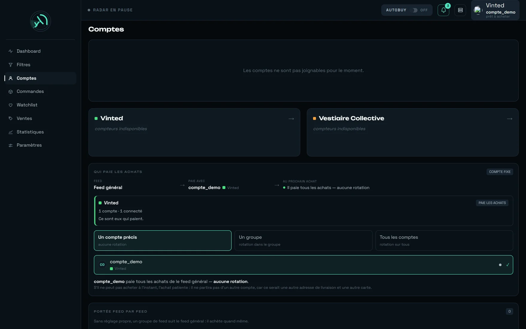Viewport: 526px width, 329px height.
Task: Open the Dashboard pulse icon
Action: coord(10,51)
